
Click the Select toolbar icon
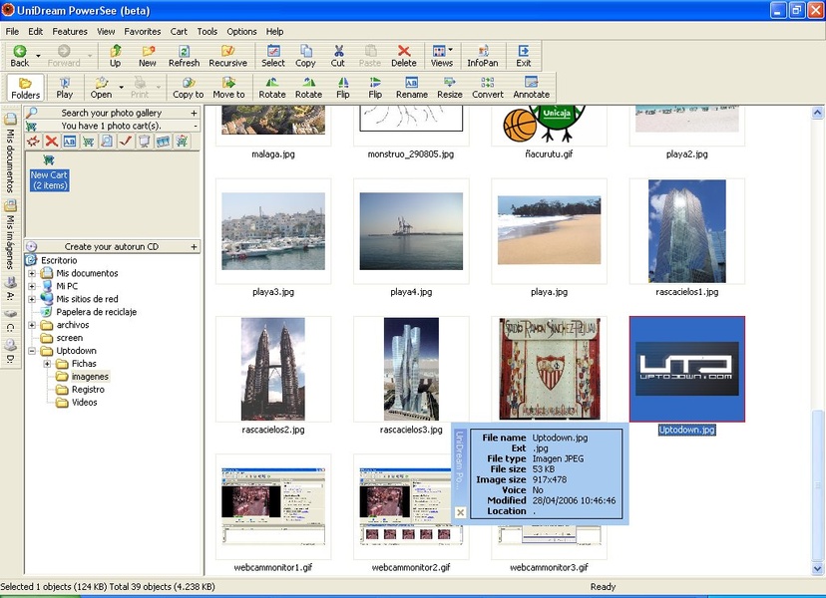(x=273, y=55)
